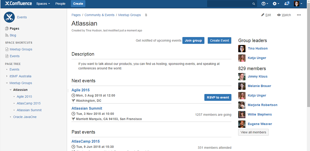This screenshot has height=151, width=310.
Task: Open the Help question-mark menu
Action: pos(265,4)
